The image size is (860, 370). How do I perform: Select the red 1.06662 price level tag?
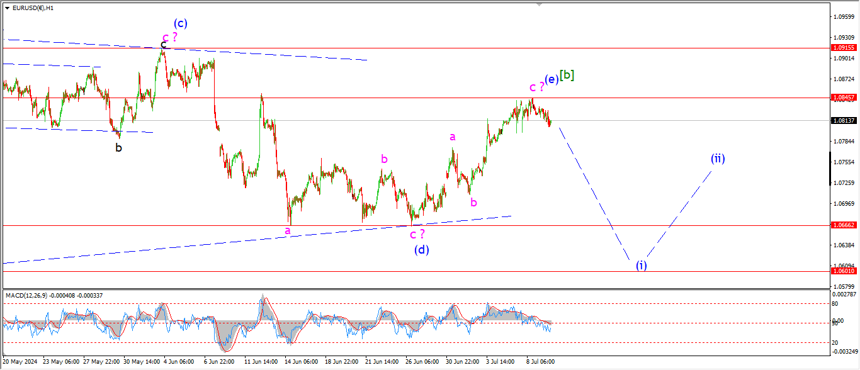pyautogui.click(x=844, y=225)
